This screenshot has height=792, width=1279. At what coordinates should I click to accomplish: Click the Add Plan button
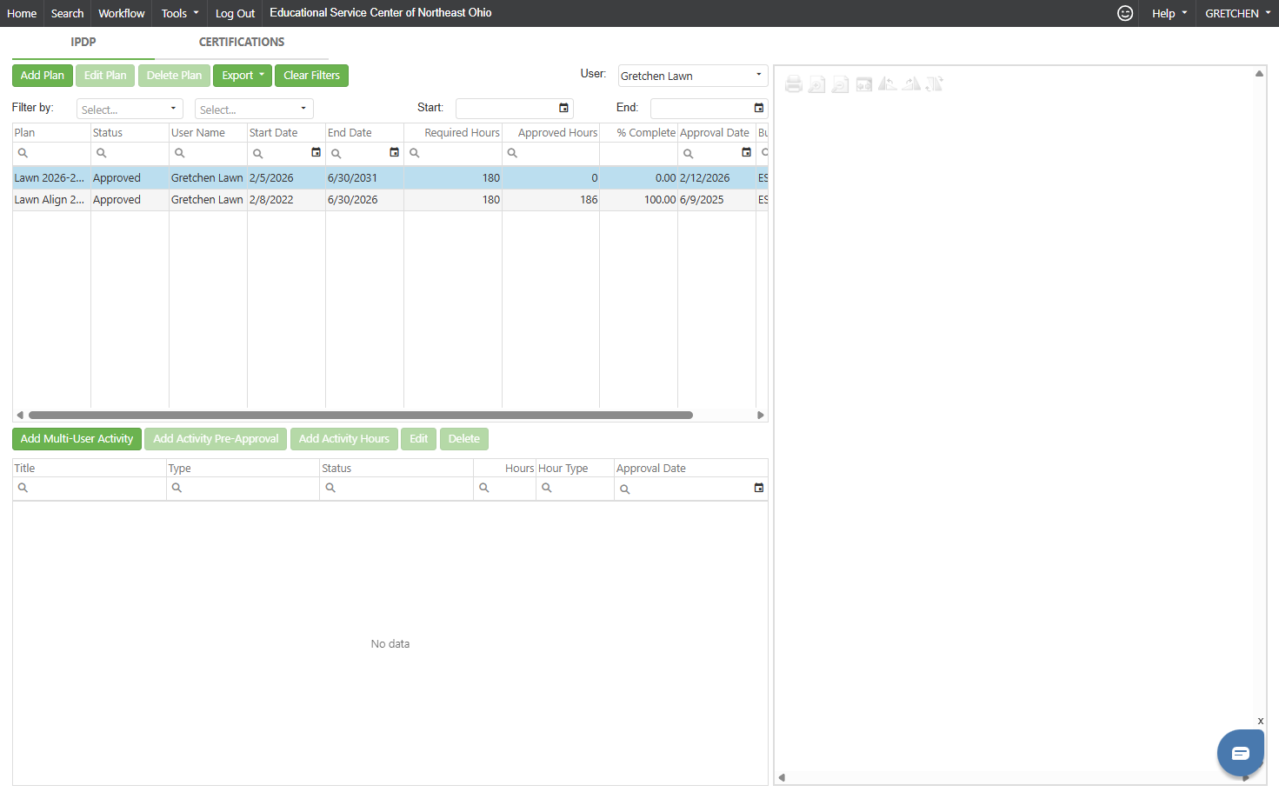click(43, 76)
